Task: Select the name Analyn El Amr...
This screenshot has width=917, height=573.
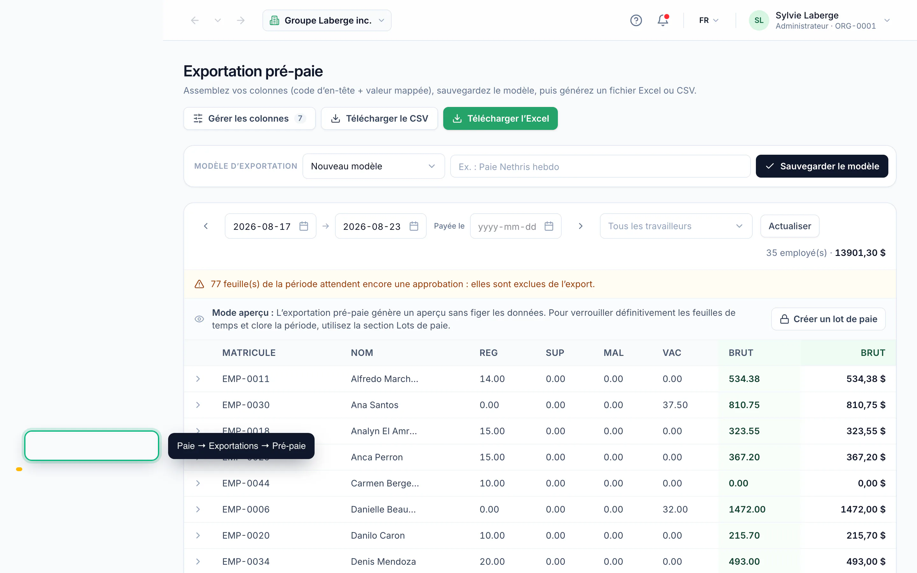Action: tap(384, 431)
